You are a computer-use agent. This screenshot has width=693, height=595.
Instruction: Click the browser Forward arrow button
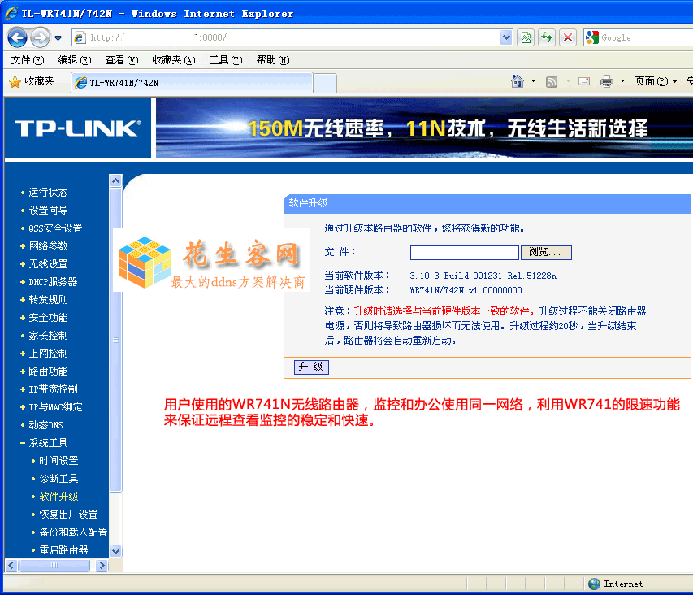(41, 37)
